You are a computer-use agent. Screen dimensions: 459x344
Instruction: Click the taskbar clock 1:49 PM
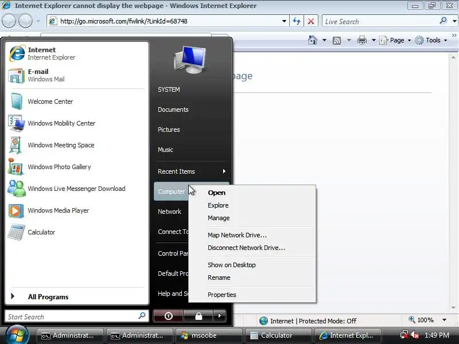(437, 335)
